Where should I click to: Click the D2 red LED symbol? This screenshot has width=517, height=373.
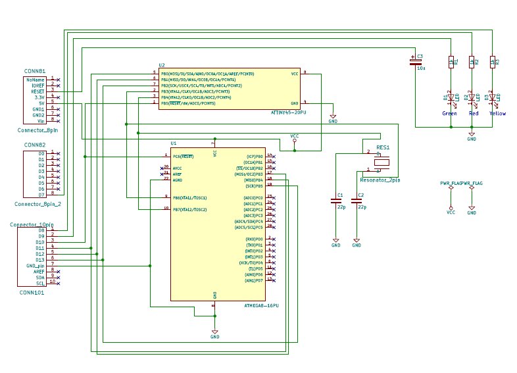[x=472, y=97]
